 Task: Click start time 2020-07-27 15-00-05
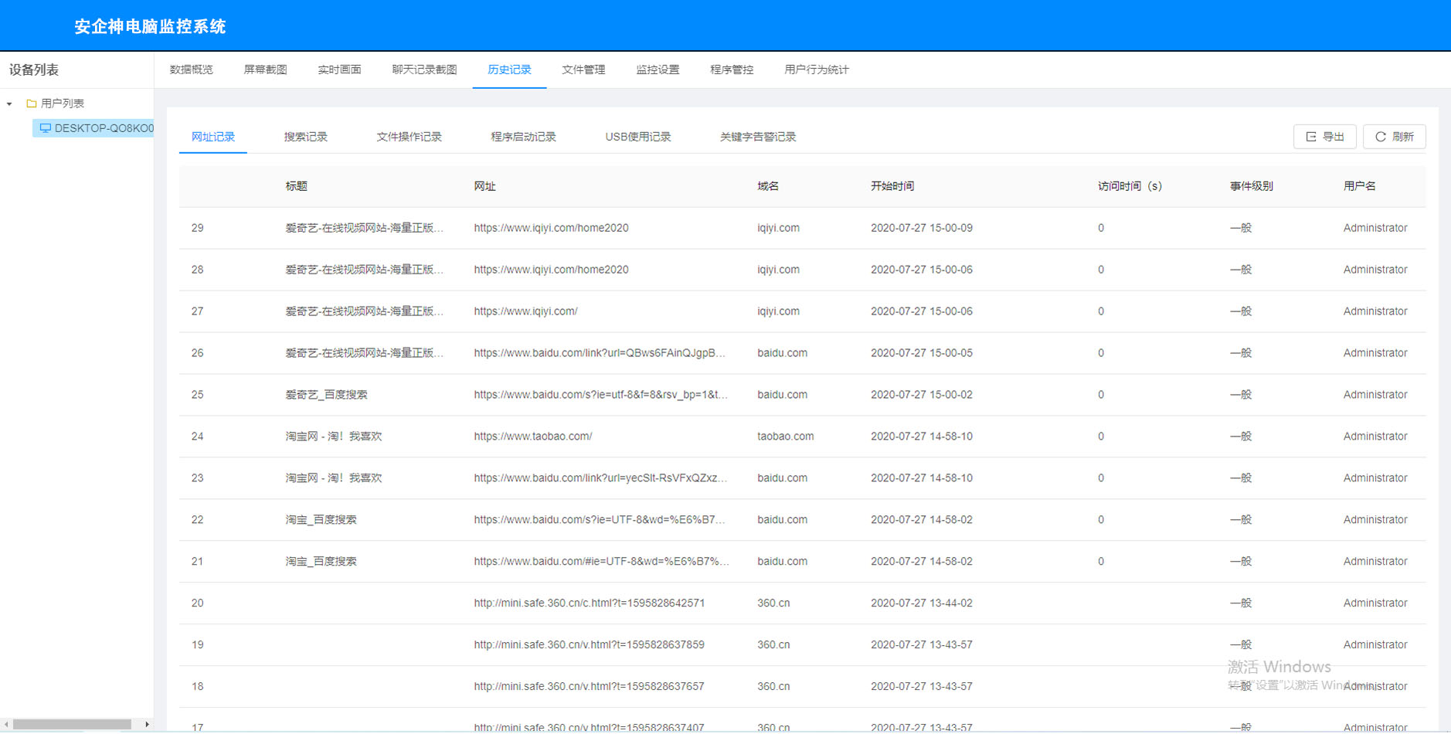[922, 353]
